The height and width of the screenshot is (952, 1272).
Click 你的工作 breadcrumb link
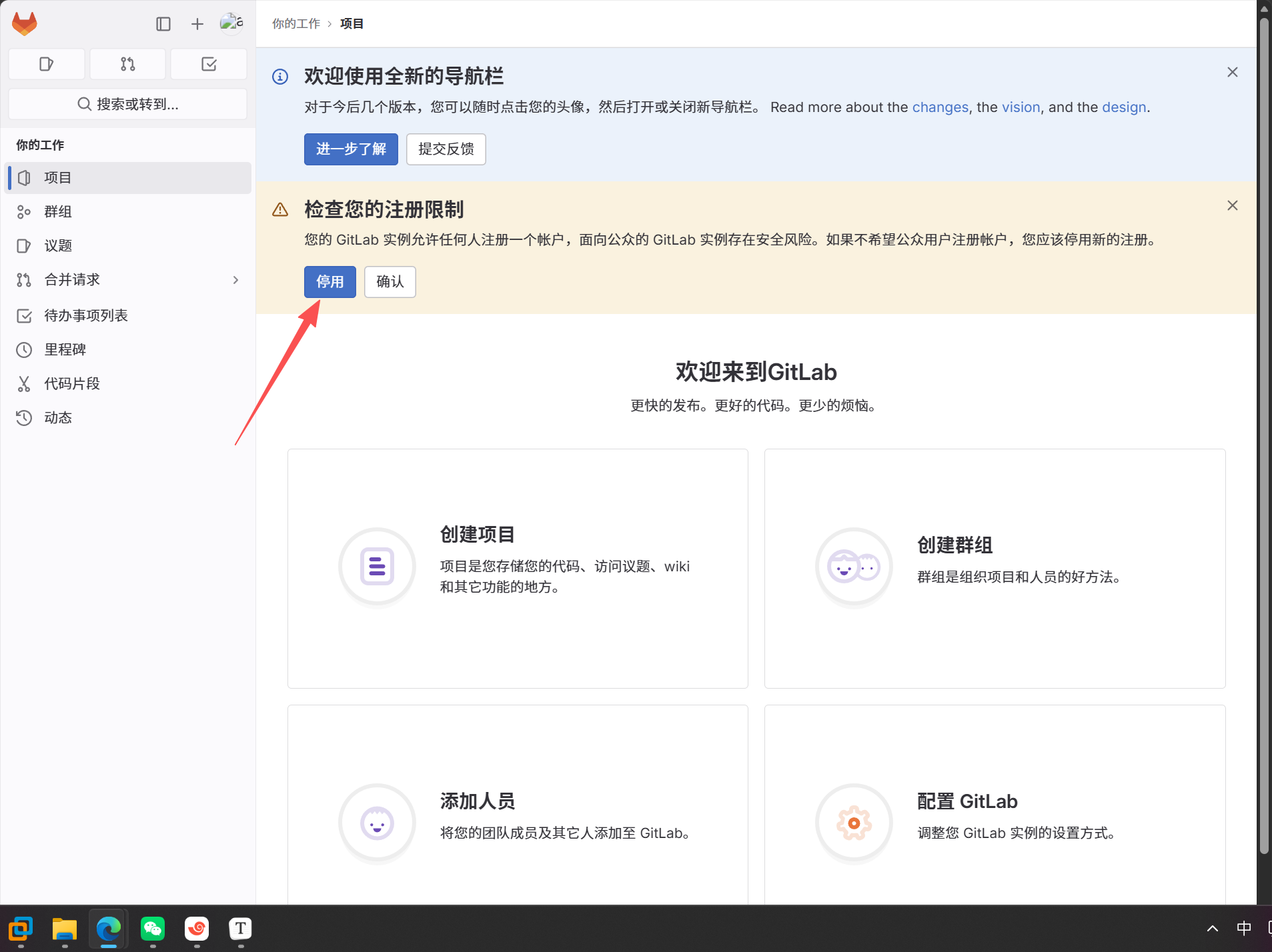coord(296,24)
